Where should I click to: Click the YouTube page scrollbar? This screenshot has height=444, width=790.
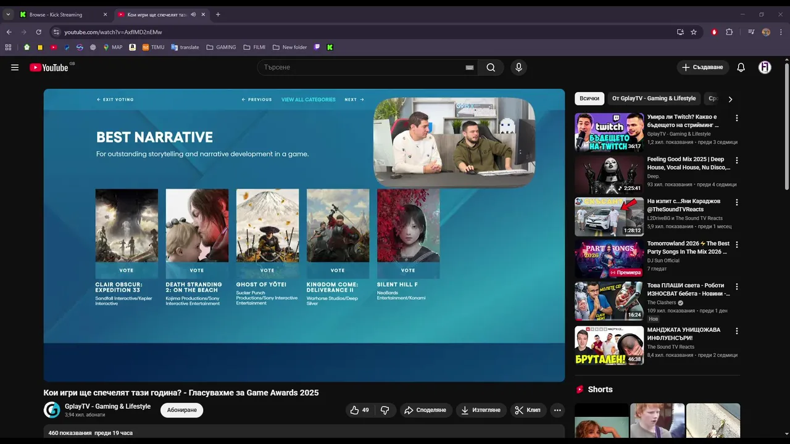click(786, 126)
